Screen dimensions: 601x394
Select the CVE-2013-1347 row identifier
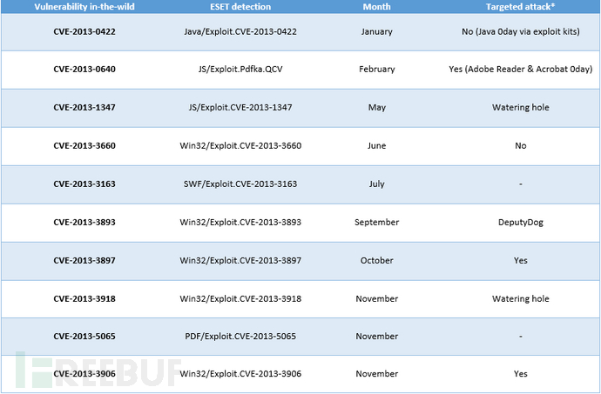84,107
